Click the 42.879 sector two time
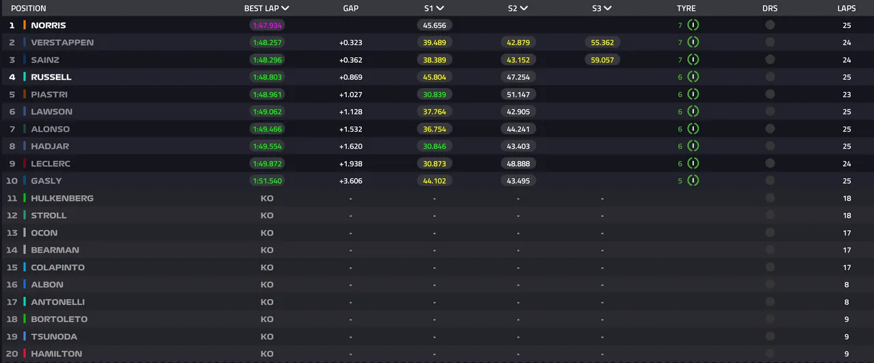 tap(518, 42)
